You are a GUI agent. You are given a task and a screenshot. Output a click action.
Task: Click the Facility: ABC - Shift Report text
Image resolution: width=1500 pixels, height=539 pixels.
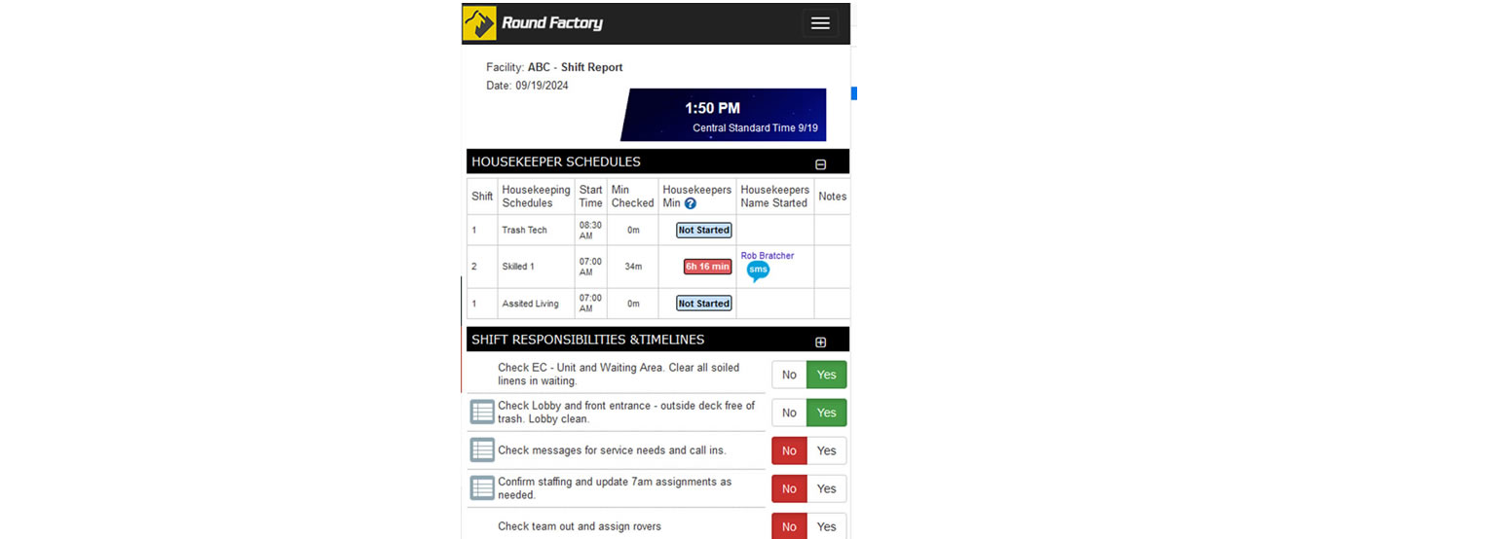point(554,68)
